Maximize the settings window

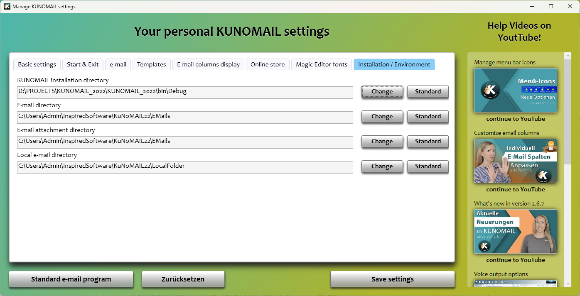551,6
